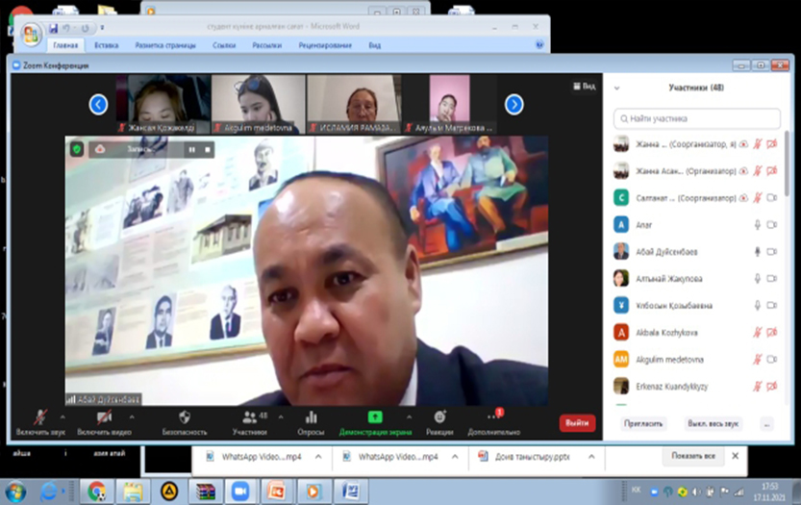Click the red Выйти button
The width and height of the screenshot is (801, 505).
[577, 422]
